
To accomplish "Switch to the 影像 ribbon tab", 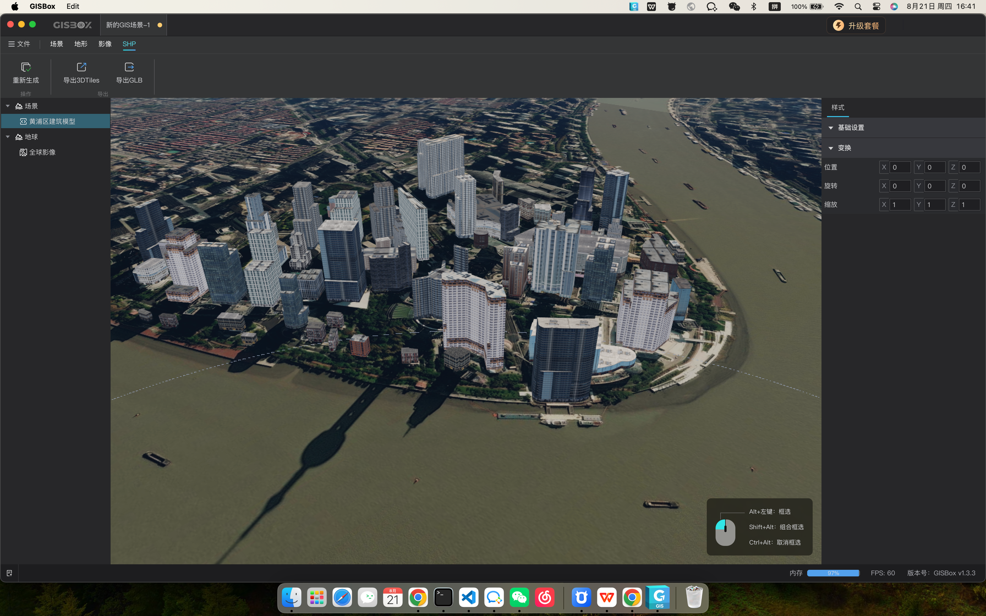I will click(105, 44).
